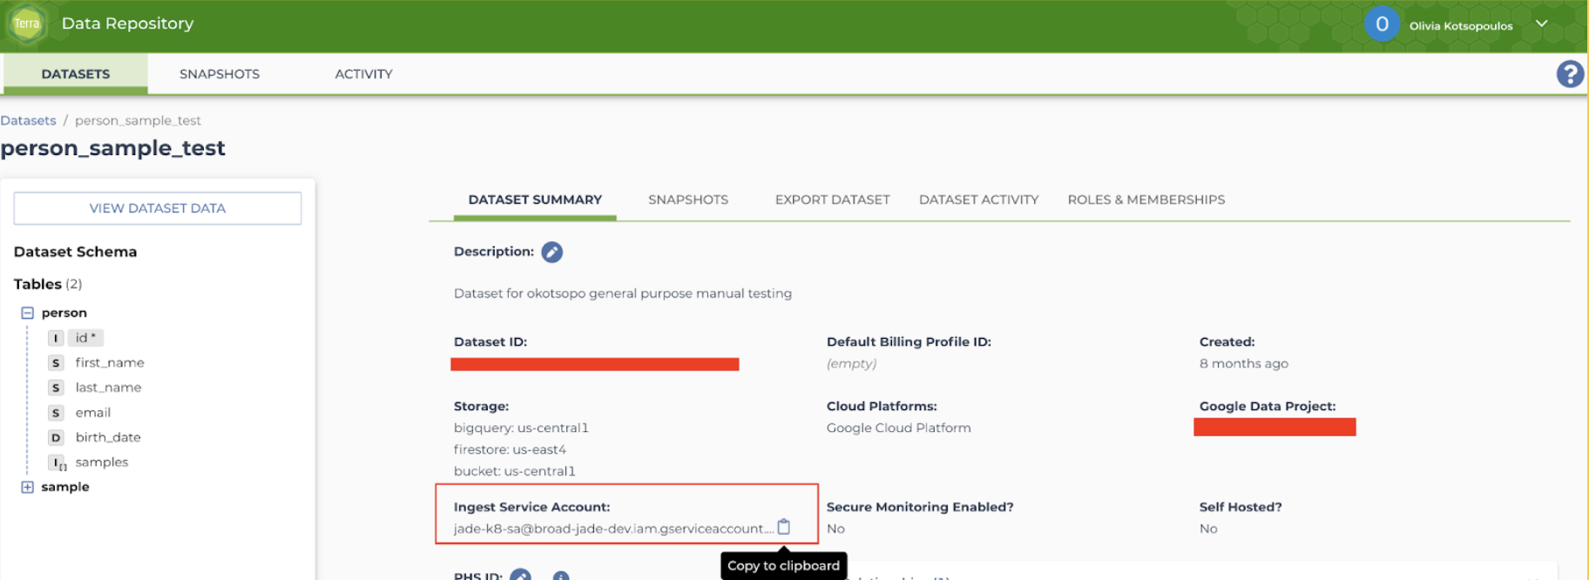Open the dataset Snapshots sub-tab
Screen dimensions: 1589x580
coord(688,199)
